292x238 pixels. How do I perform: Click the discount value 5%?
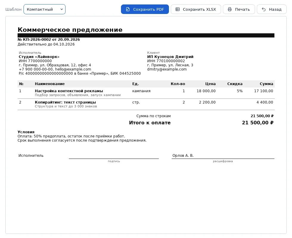click(240, 91)
